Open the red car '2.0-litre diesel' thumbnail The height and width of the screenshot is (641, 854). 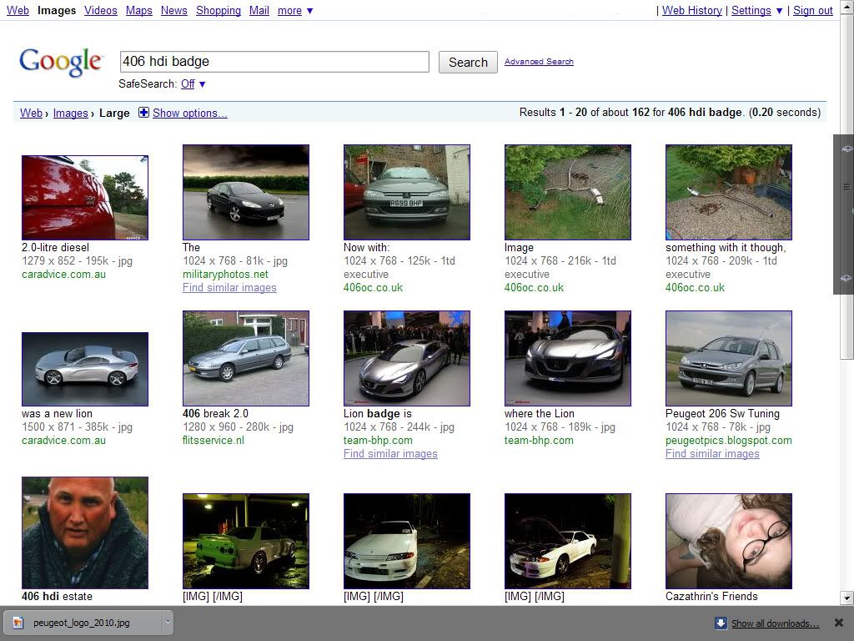click(85, 197)
